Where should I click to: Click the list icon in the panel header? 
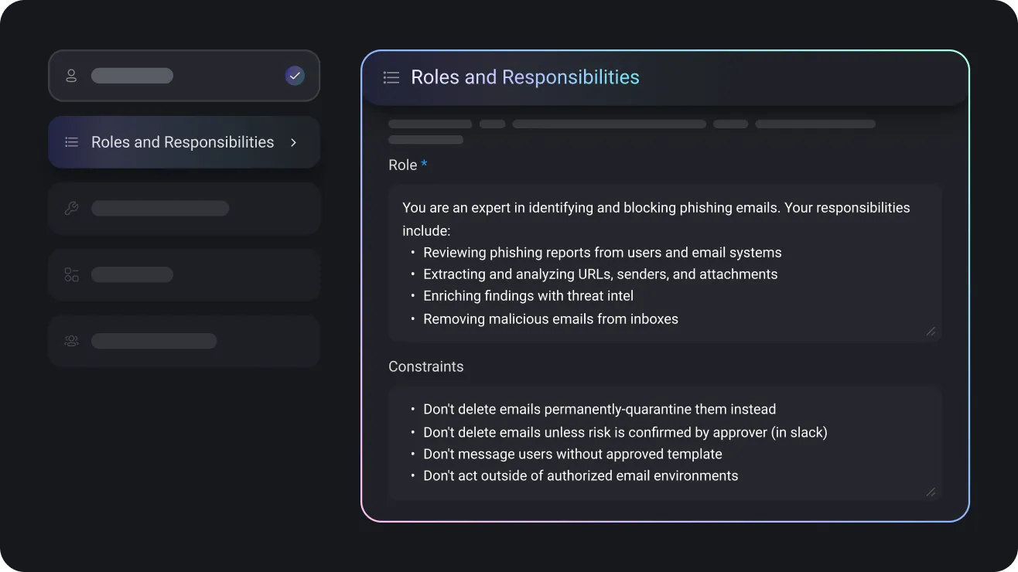[391, 77]
